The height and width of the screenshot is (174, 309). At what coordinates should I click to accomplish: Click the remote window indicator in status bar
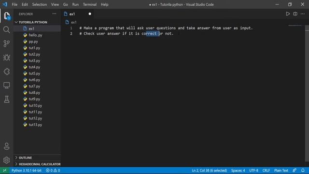[x=4, y=171]
